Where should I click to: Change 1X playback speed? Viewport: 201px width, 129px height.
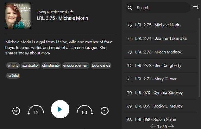click(16, 111)
